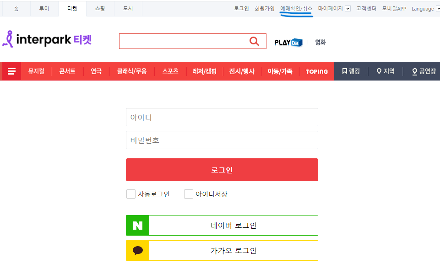440x264 pixels.
Task: Click the Kakao speech bubble icon
Action: 138,250
